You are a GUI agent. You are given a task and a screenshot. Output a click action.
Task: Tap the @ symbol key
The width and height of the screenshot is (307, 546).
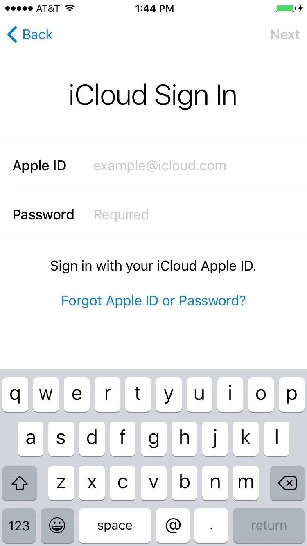(173, 526)
